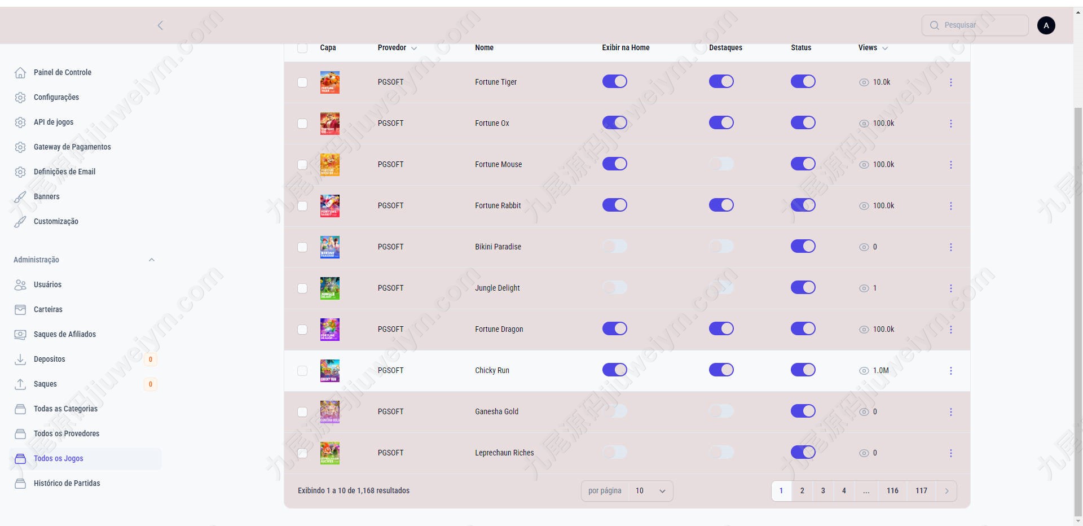Click the user avatar icon A

coord(1046,25)
